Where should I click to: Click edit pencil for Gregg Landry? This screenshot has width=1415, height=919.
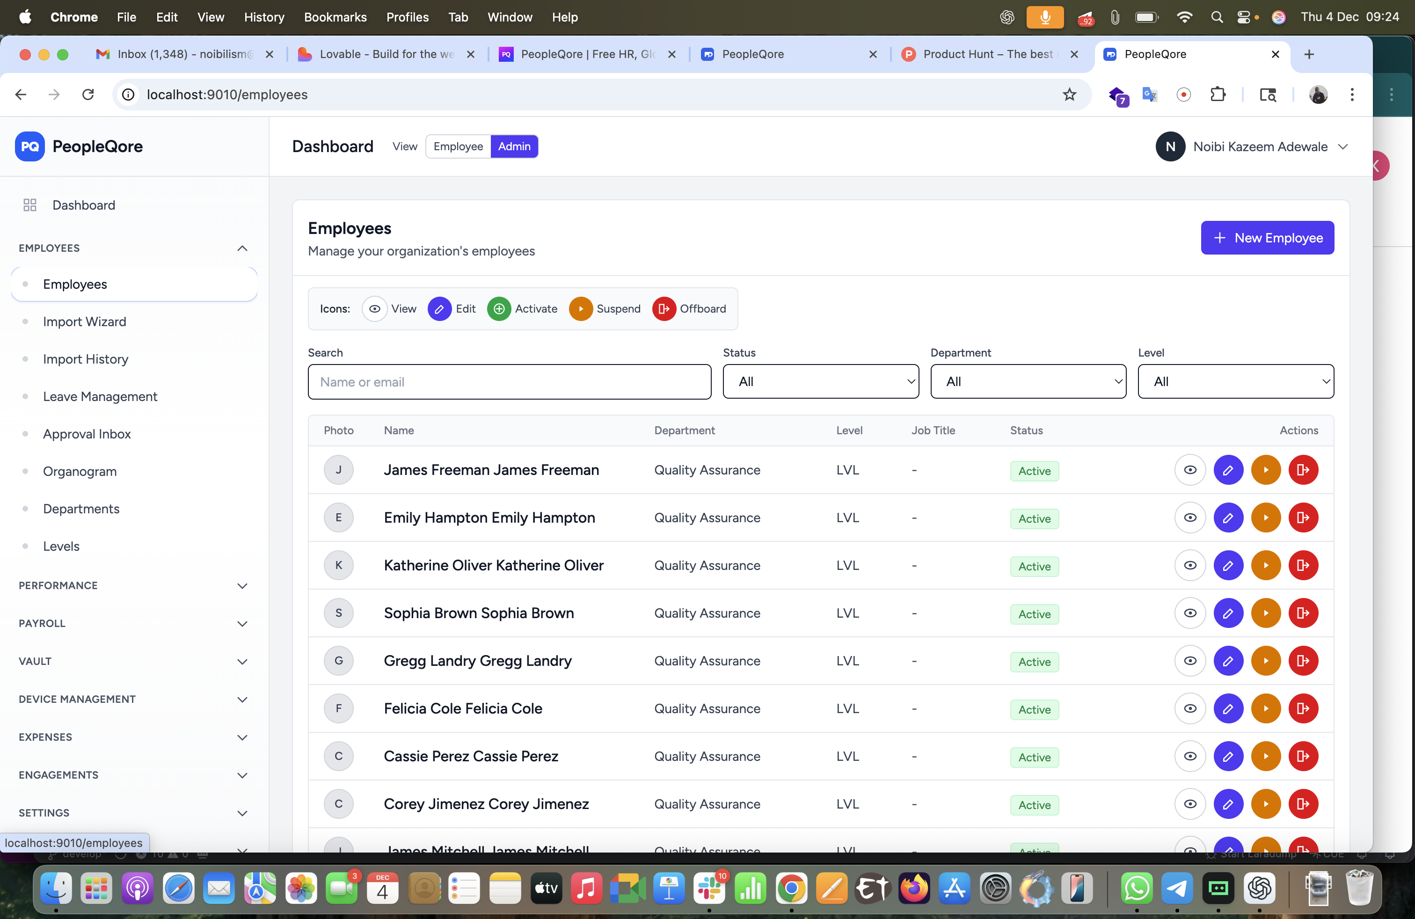[x=1228, y=660]
